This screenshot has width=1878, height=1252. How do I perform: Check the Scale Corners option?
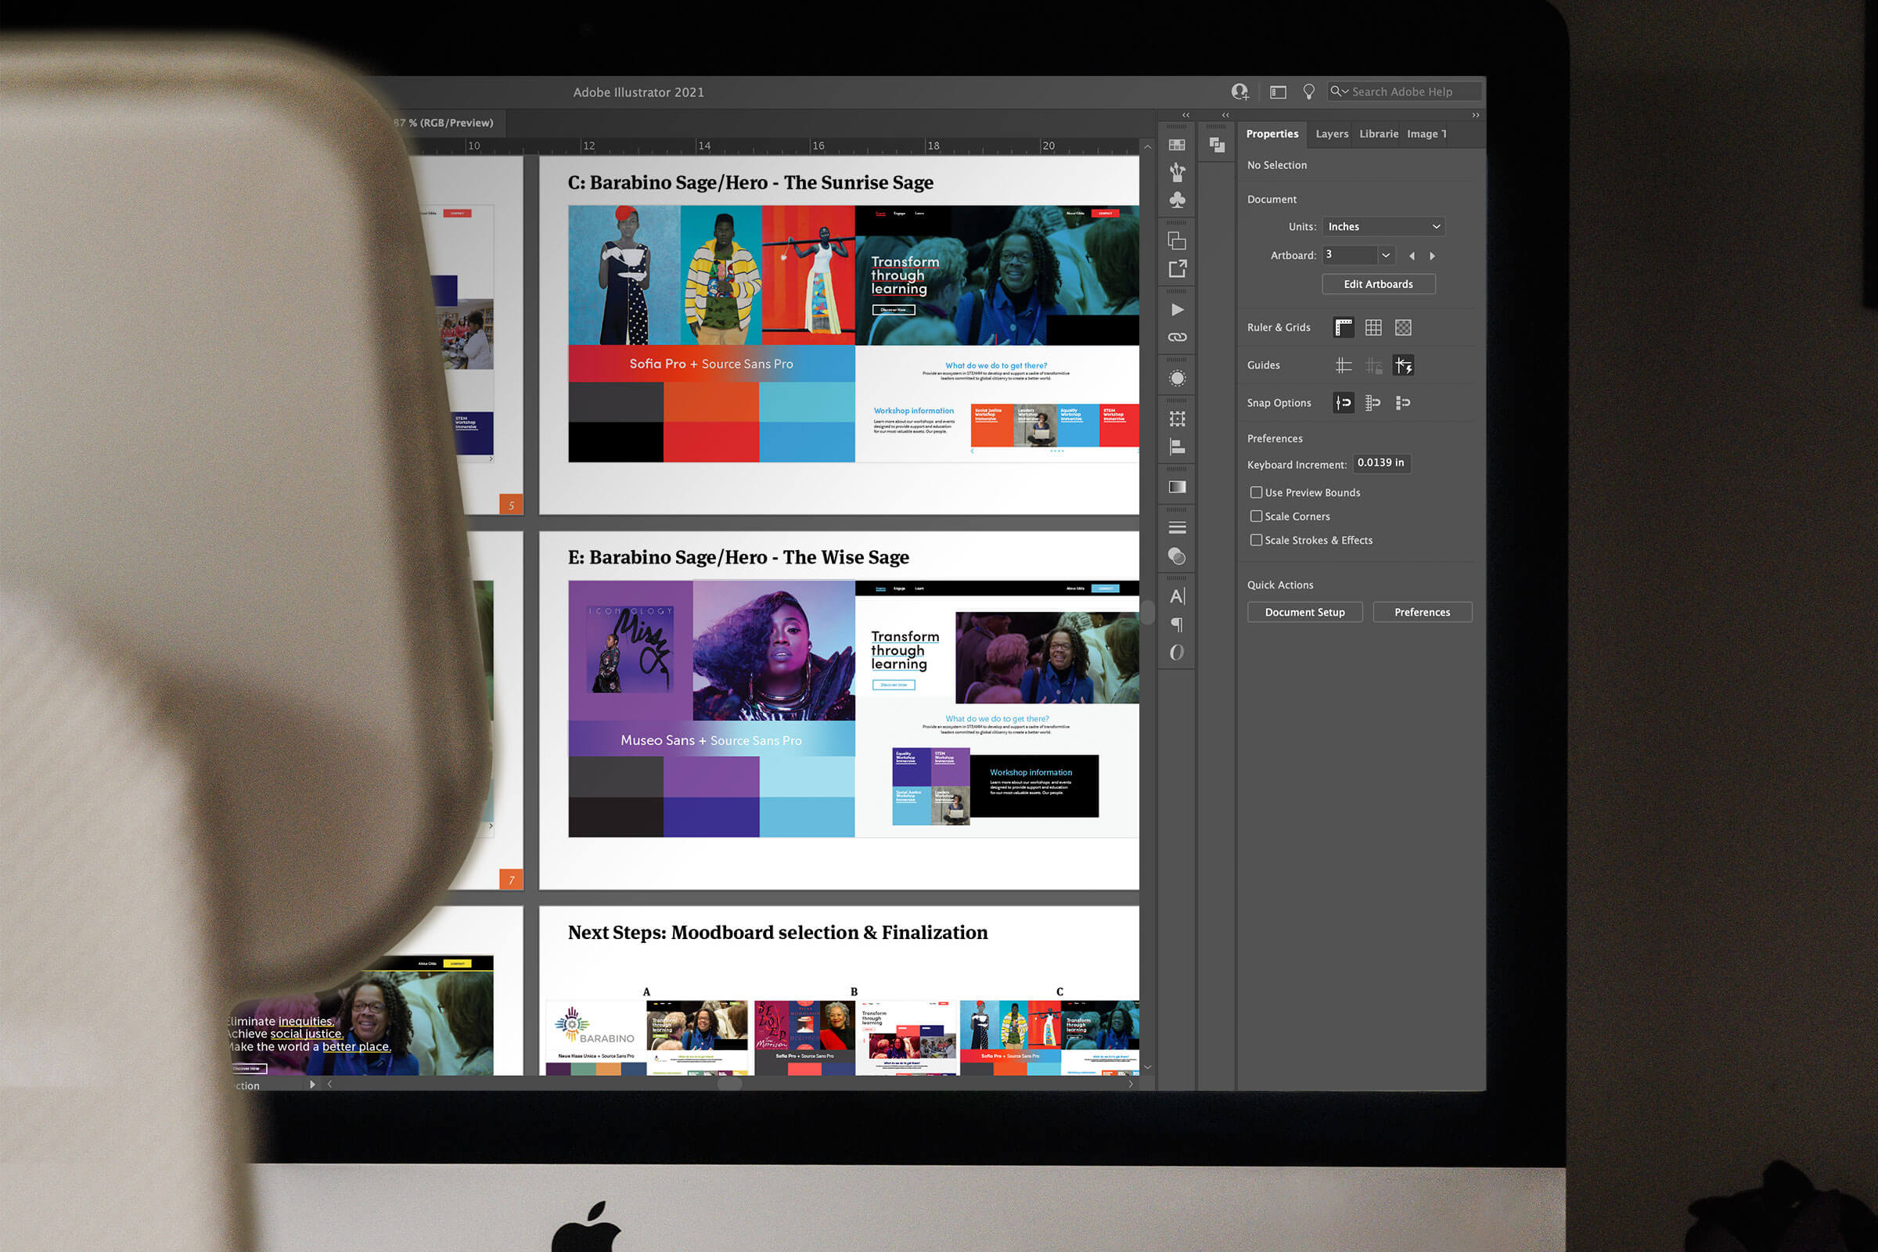click(1256, 516)
